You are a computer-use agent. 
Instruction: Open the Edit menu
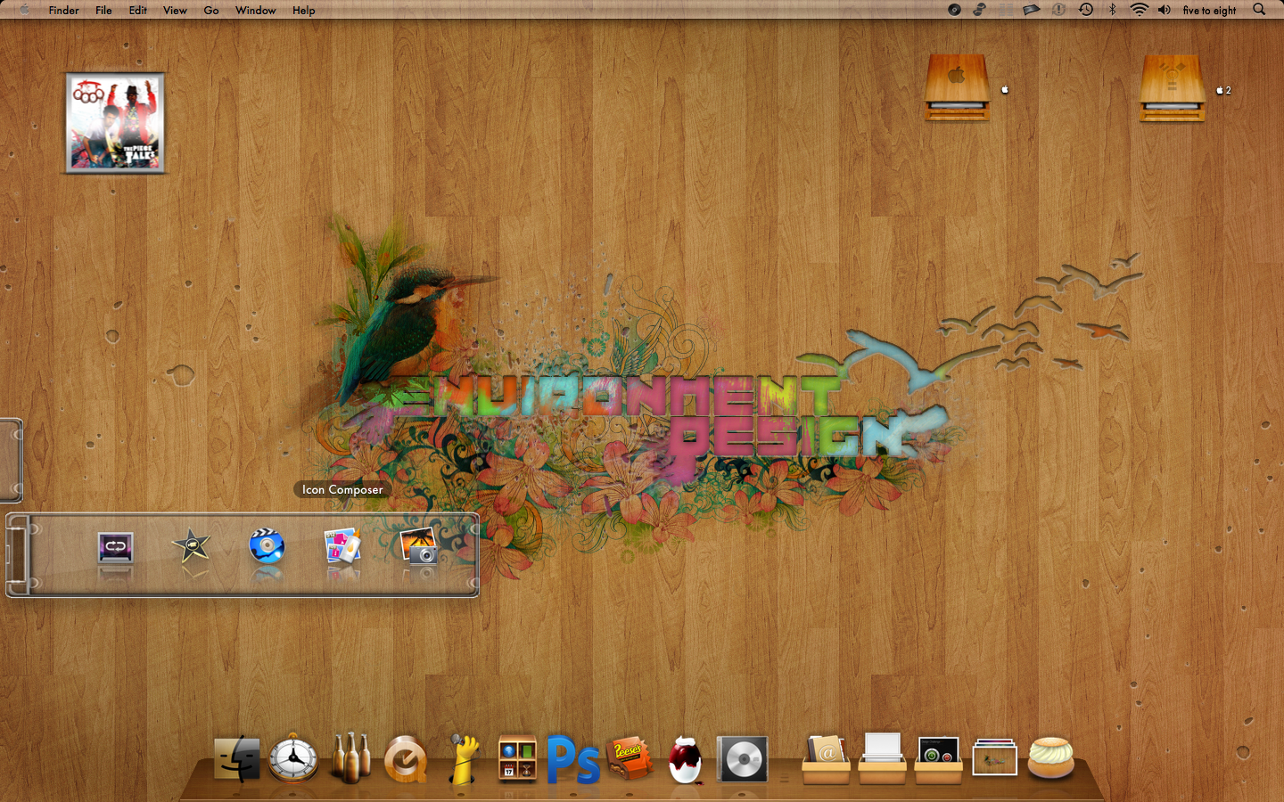click(137, 11)
